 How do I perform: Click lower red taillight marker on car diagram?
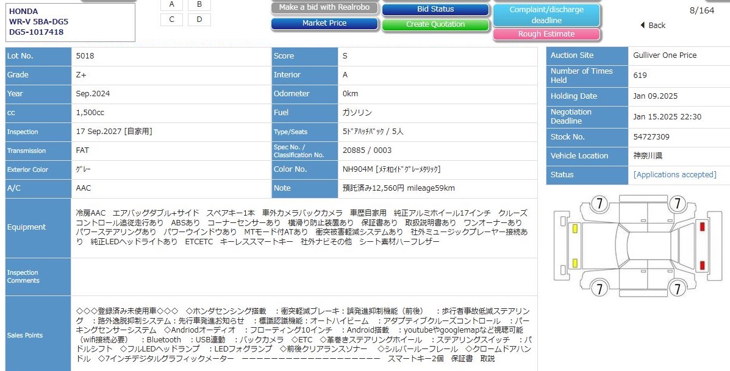[x=702, y=265]
